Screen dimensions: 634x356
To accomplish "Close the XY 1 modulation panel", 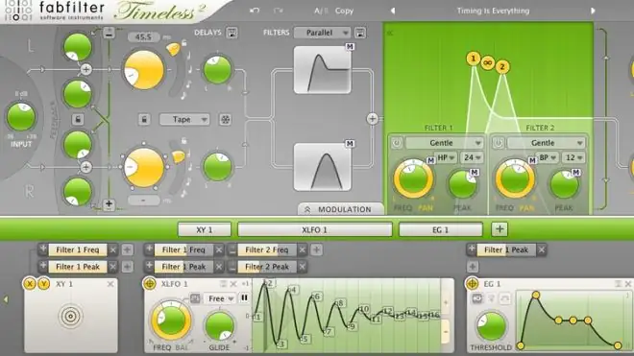I will (x=110, y=284).
